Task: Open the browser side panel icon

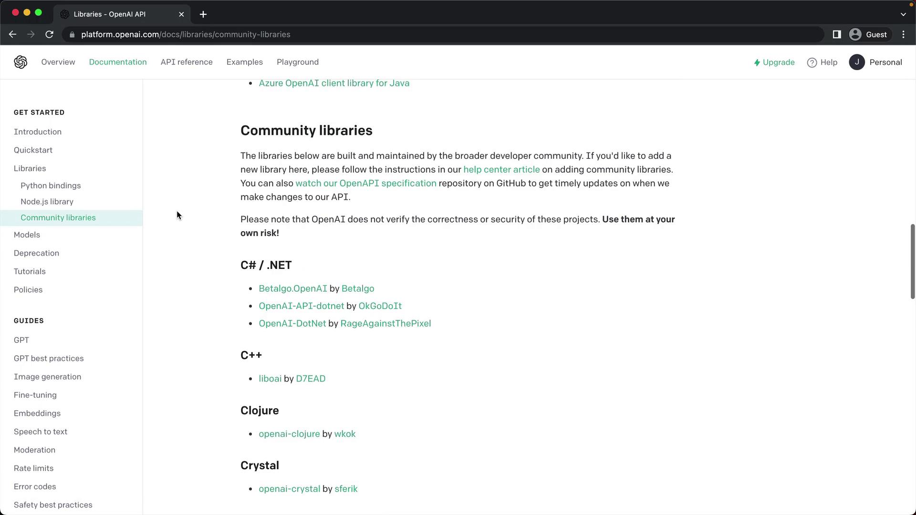Action: click(836, 34)
